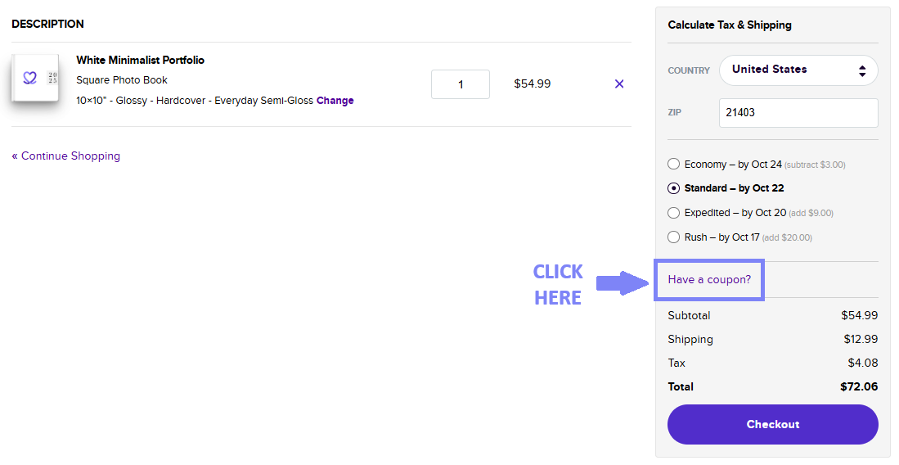This screenshot has height=465, width=899.
Task: Click the DESCRIPTION column header
Action: (47, 24)
